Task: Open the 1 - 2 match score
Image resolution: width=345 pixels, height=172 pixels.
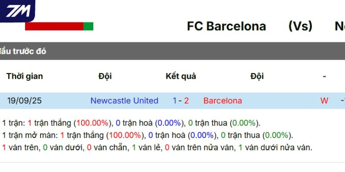Action: pos(181,101)
